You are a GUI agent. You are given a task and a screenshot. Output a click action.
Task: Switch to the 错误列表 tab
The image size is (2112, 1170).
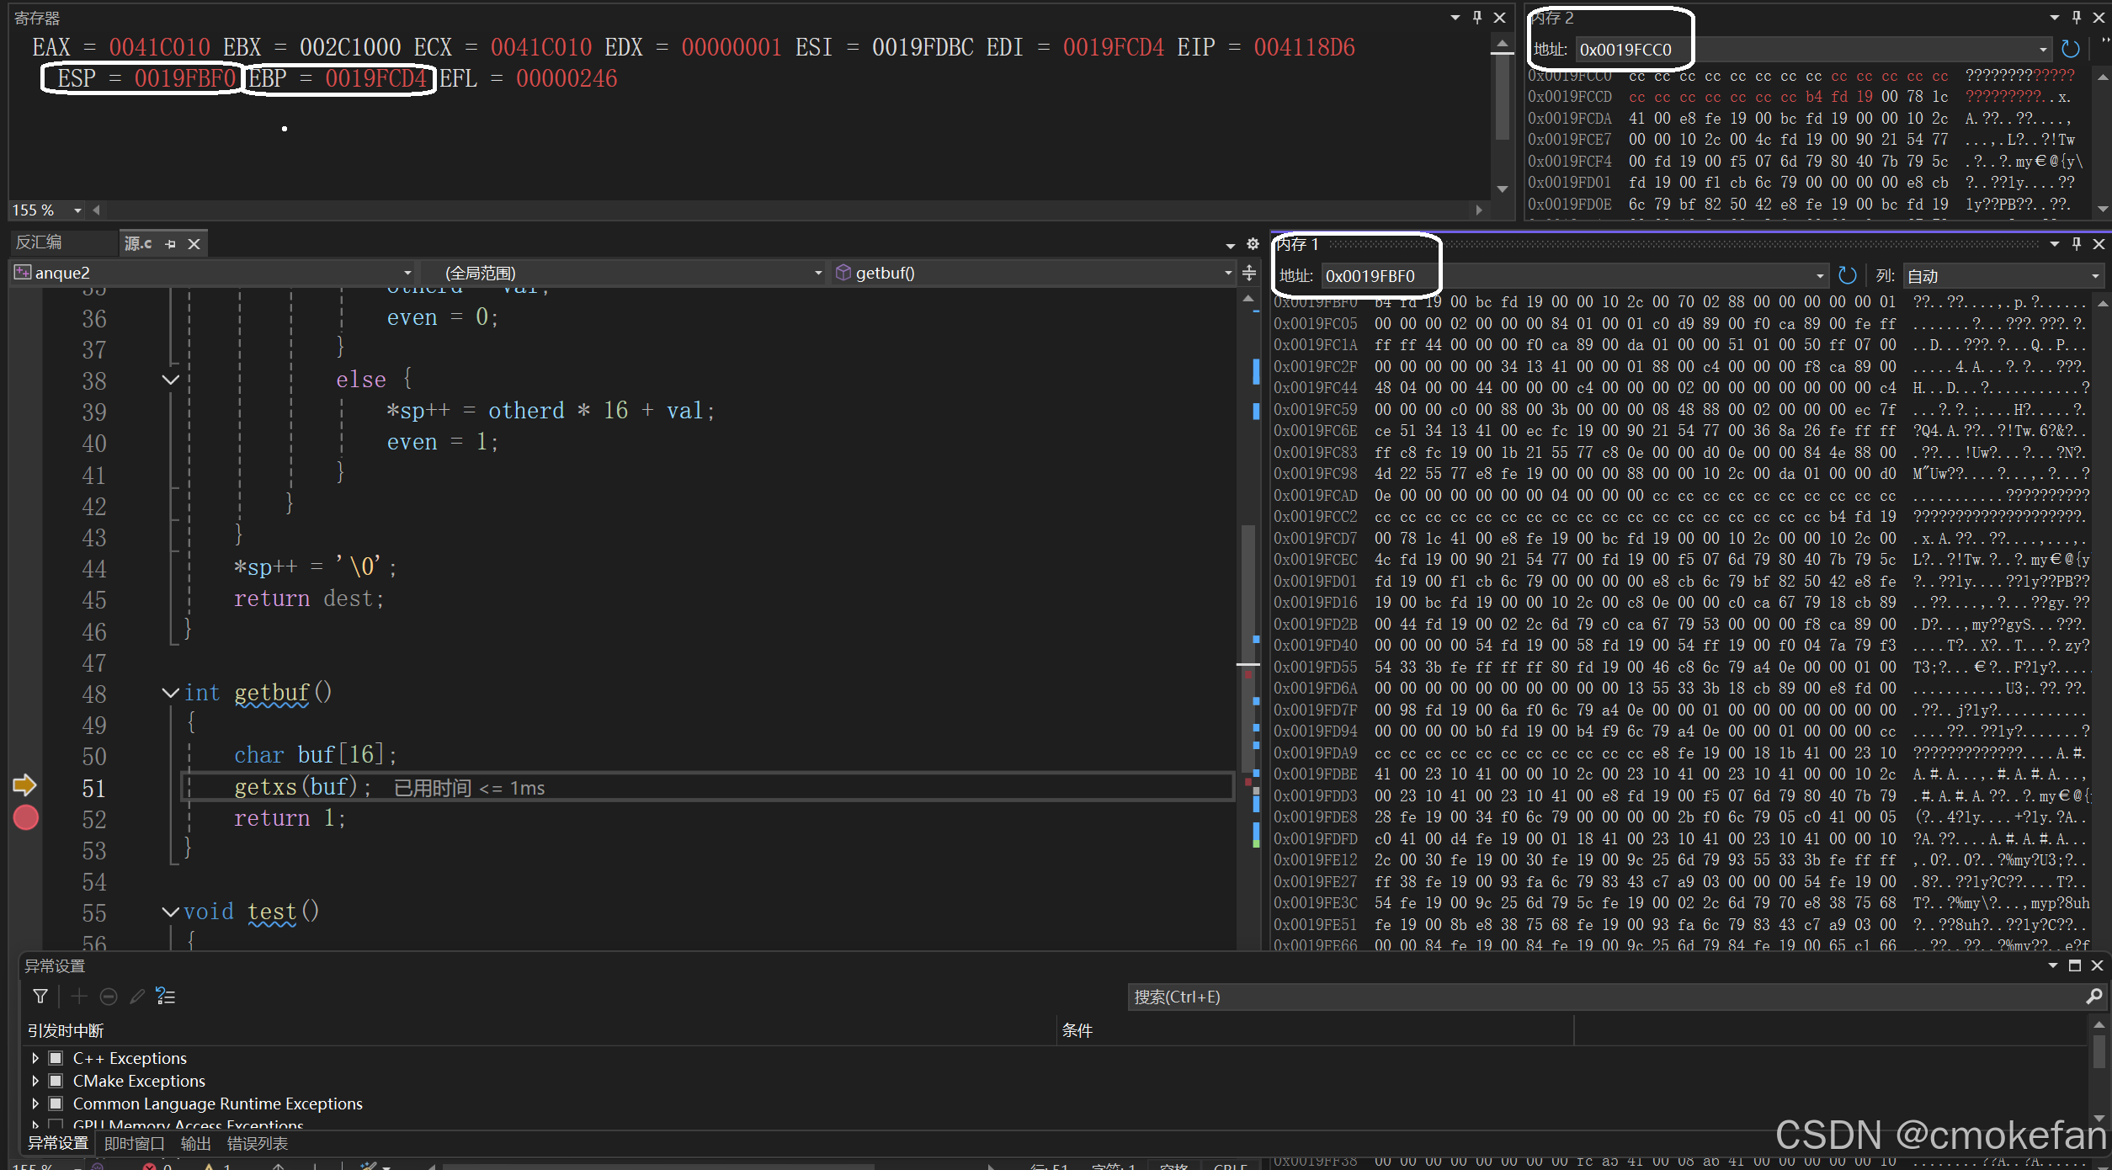258,1144
